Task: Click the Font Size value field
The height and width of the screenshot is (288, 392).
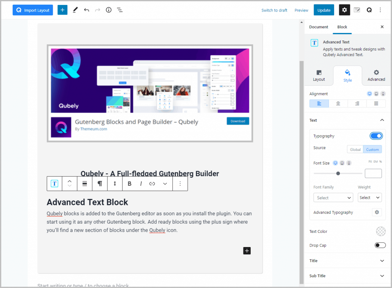Action: (373, 173)
